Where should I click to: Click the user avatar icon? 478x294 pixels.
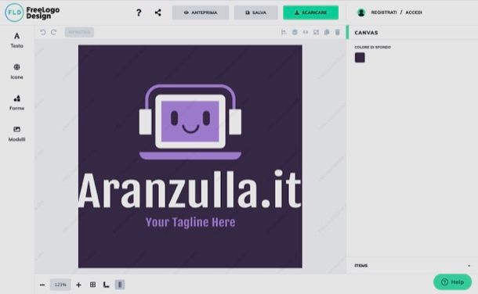[361, 13]
